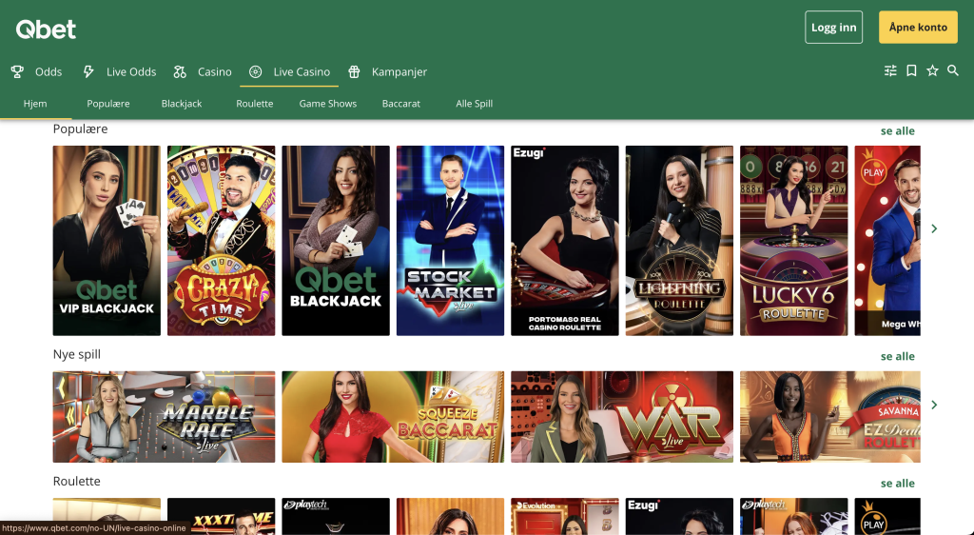Click 'se alle' for Roulette section
974x535 pixels.
[898, 484]
